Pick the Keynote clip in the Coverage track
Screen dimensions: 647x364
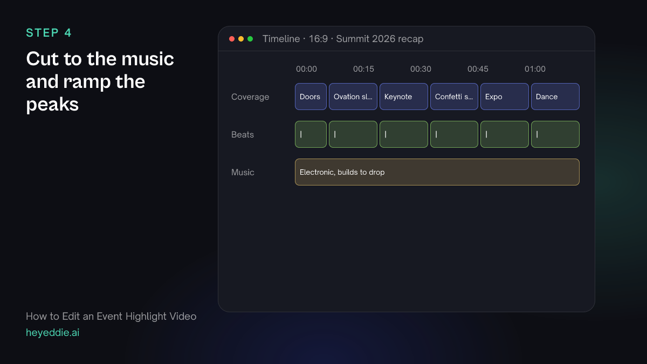pyautogui.click(x=404, y=97)
